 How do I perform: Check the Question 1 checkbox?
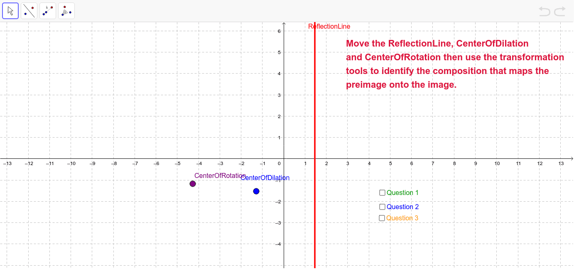coord(382,192)
